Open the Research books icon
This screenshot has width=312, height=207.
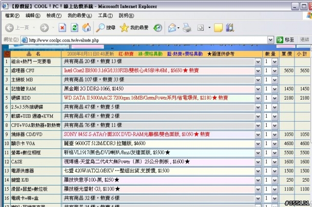pyautogui.click(x=230, y=28)
